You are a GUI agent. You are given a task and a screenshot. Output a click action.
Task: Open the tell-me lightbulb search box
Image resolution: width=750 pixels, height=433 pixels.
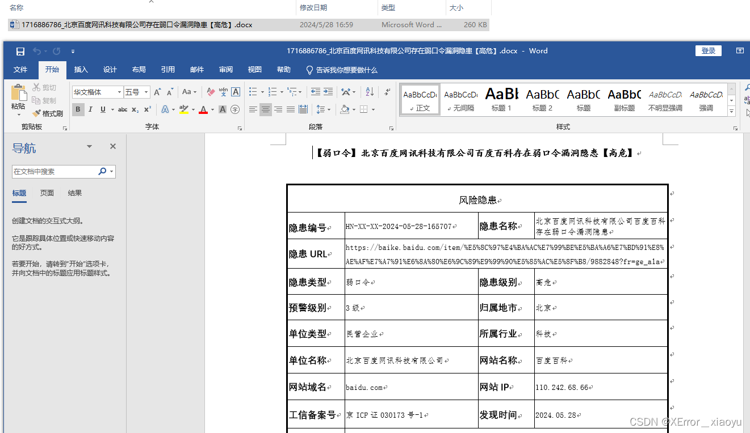(342, 70)
